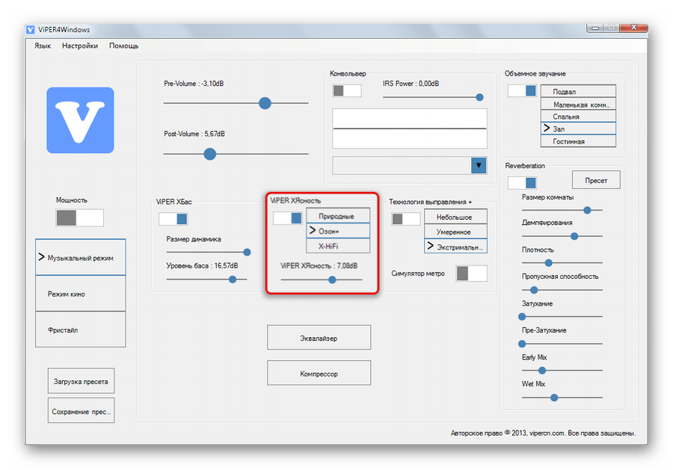Toggle the ViPER XБас switch

click(173, 219)
